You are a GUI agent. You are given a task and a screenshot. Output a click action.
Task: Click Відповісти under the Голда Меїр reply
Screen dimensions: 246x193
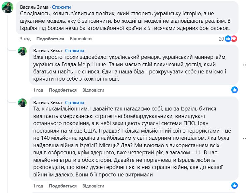pos(93,90)
